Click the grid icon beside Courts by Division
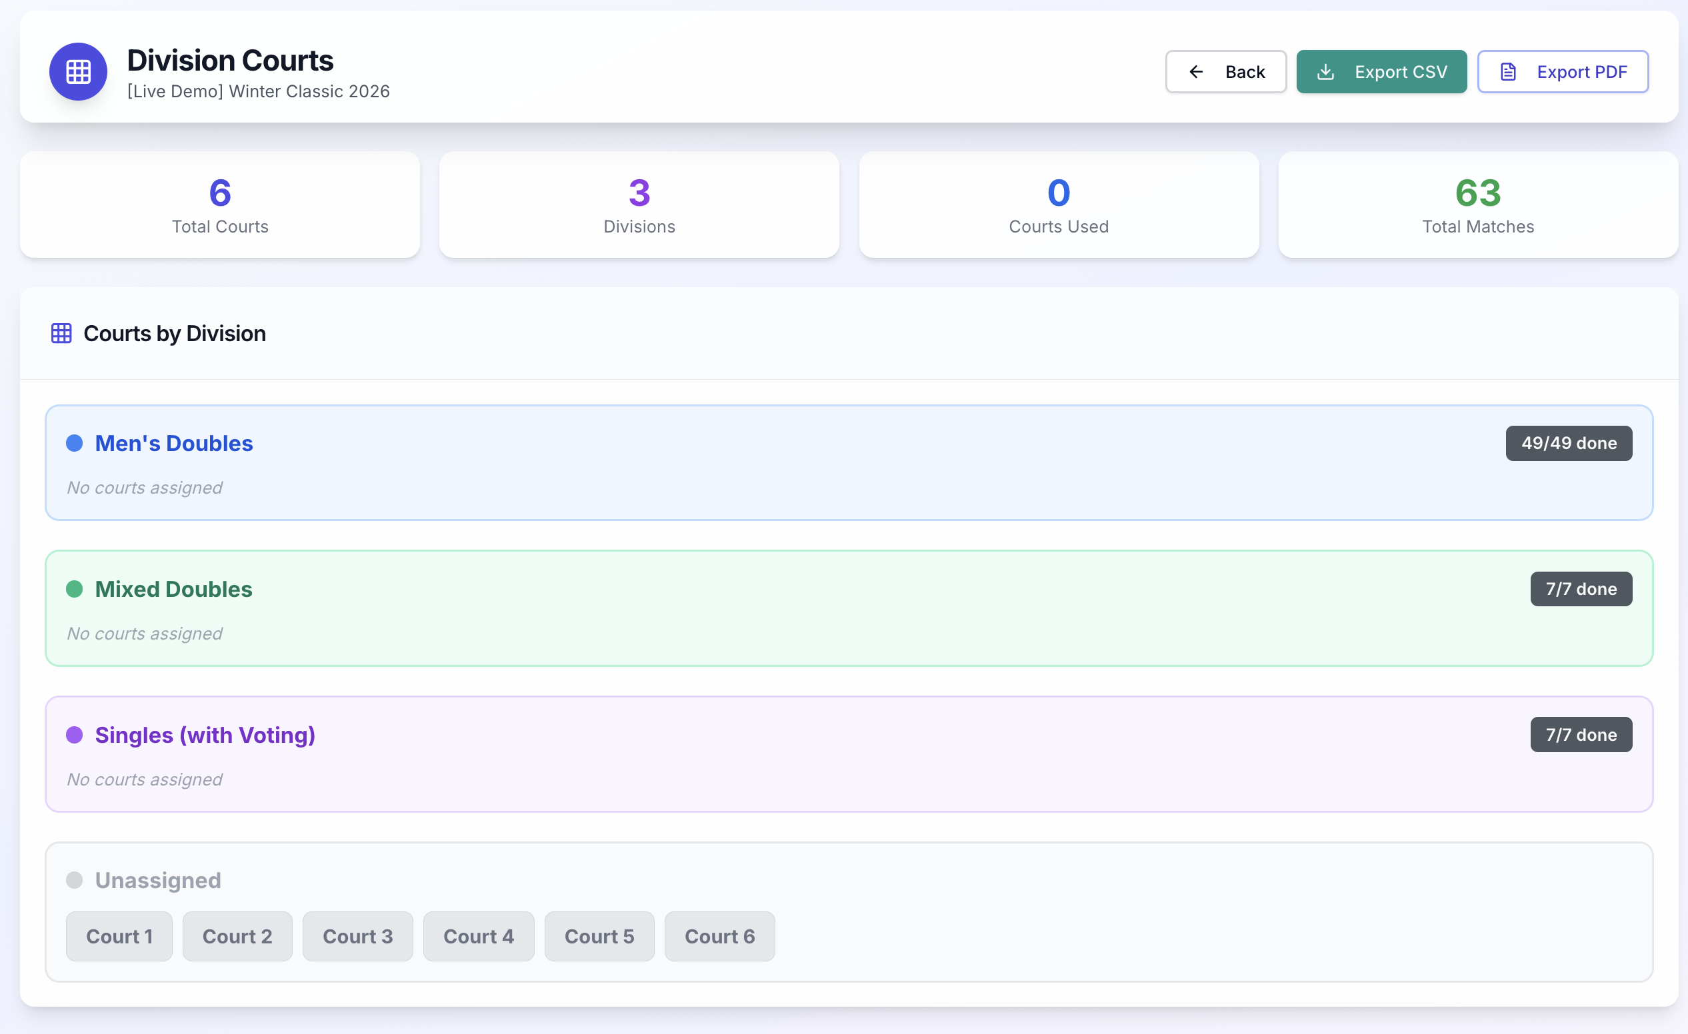This screenshot has height=1034, width=1688. [61, 334]
